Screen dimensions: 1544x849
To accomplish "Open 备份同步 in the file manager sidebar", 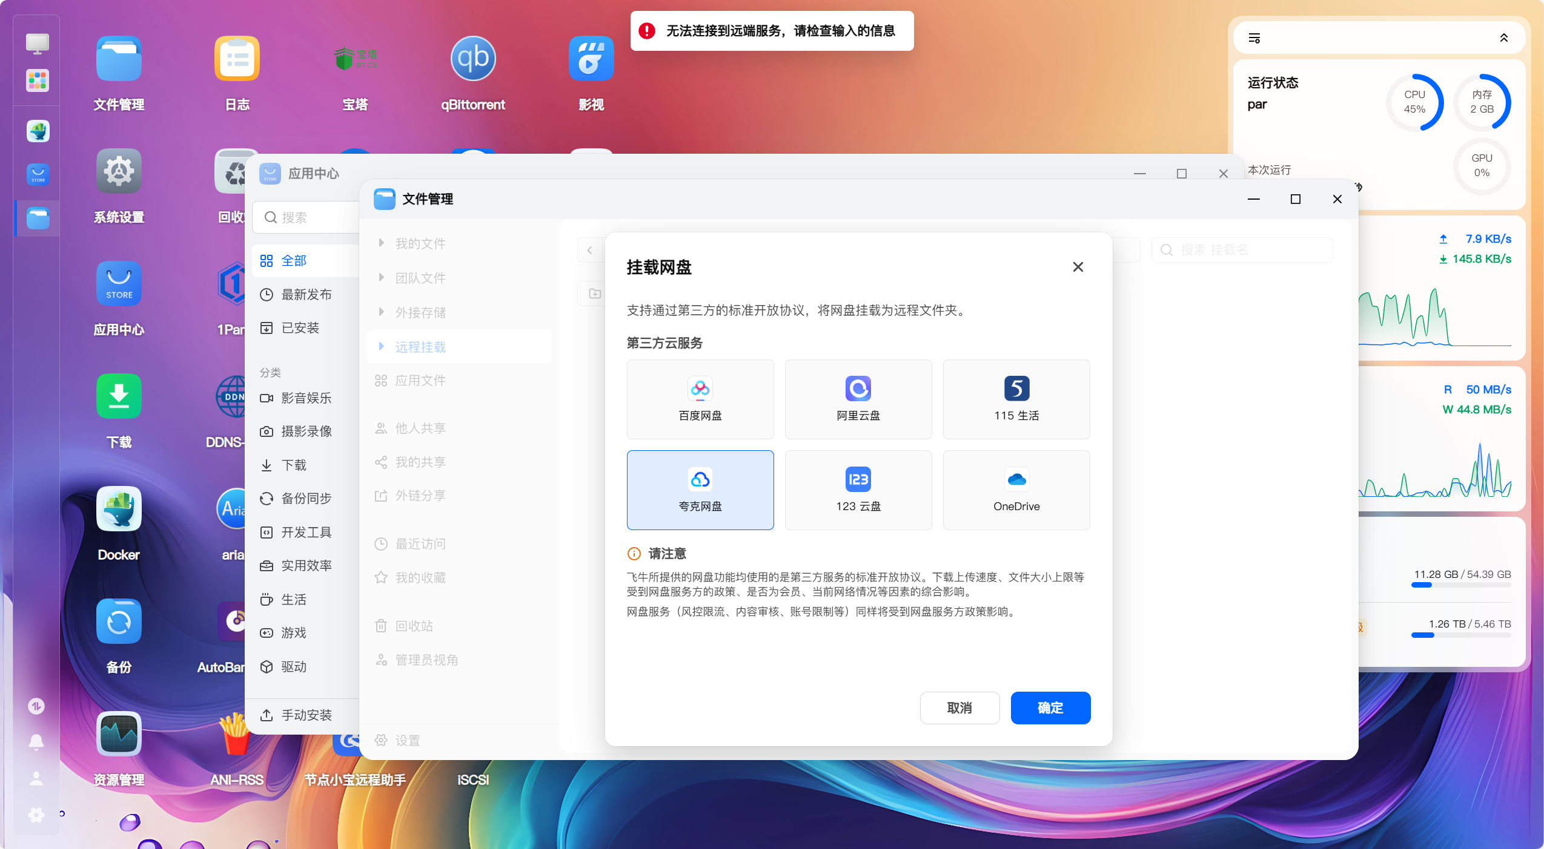I will point(305,499).
